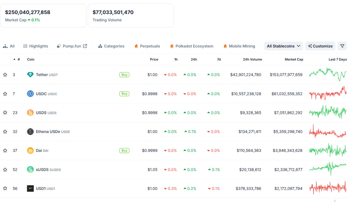
Task: Star the Dai row as favorite
Action: [x=5, y=151]
